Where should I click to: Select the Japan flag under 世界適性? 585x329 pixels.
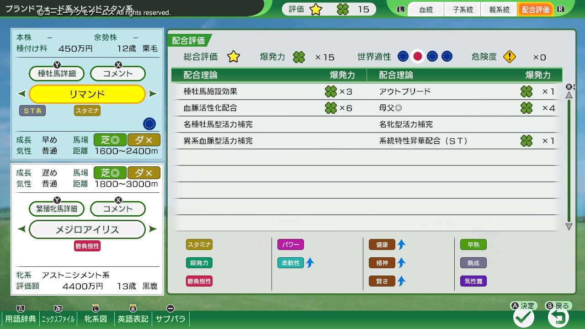(x=417, y=56)
